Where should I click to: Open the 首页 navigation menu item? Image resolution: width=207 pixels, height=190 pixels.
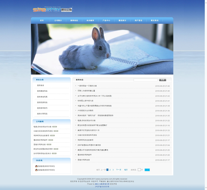[42, 20]
